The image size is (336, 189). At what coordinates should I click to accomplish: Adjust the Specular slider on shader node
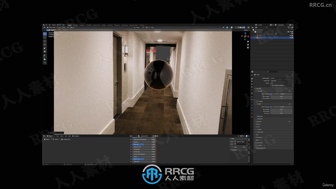tap(144, 144)
